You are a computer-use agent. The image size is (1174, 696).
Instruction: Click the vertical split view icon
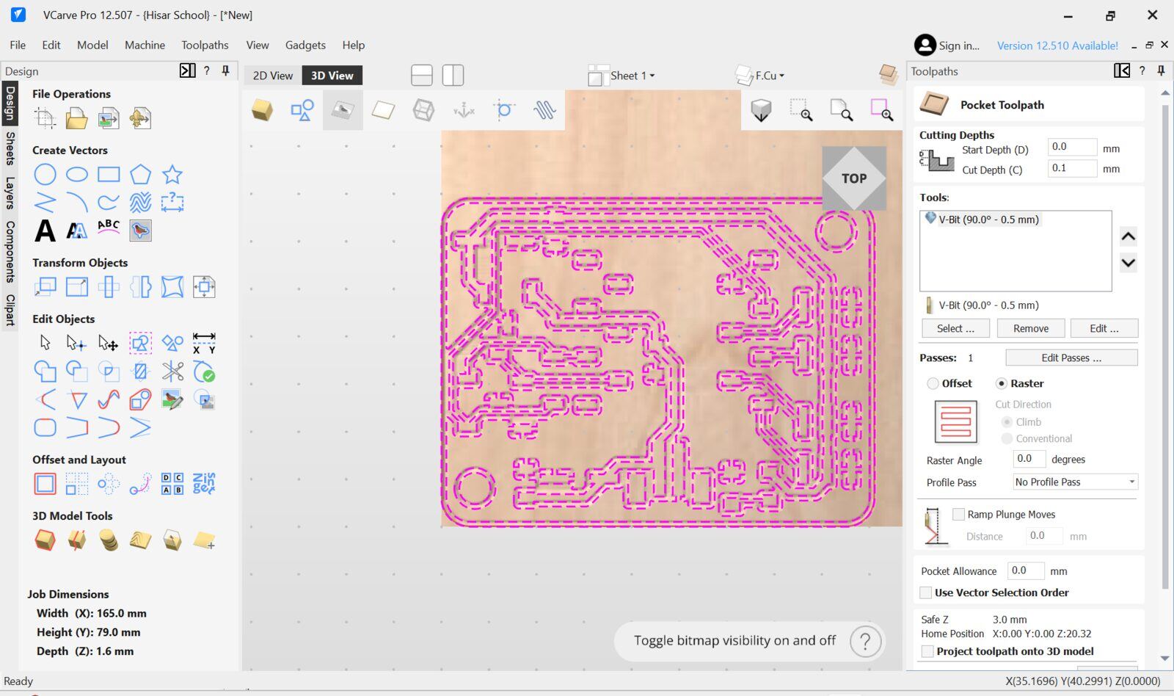pyautogui.click(x=453, y=75)
